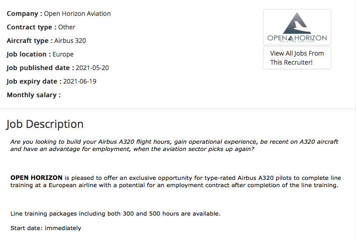Click the Contract type label

coord(31,27)
